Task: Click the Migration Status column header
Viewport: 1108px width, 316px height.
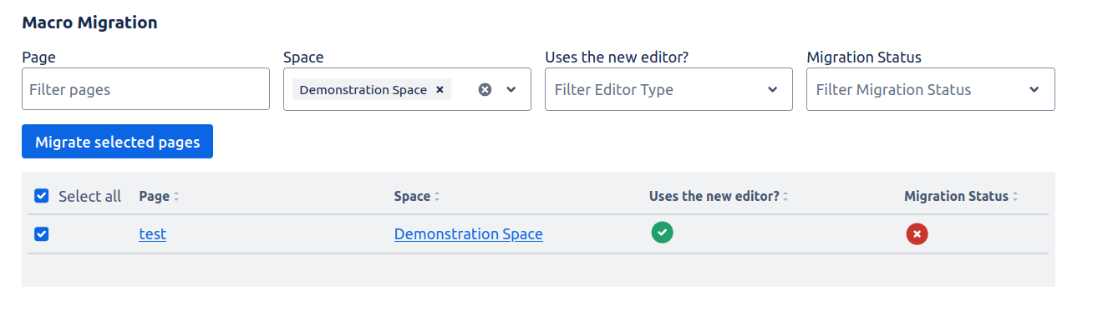Action: point(956,197)
